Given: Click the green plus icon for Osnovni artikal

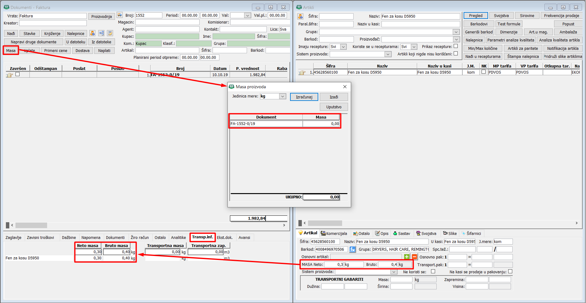Looking at the screenshot, I should (407, 257).
